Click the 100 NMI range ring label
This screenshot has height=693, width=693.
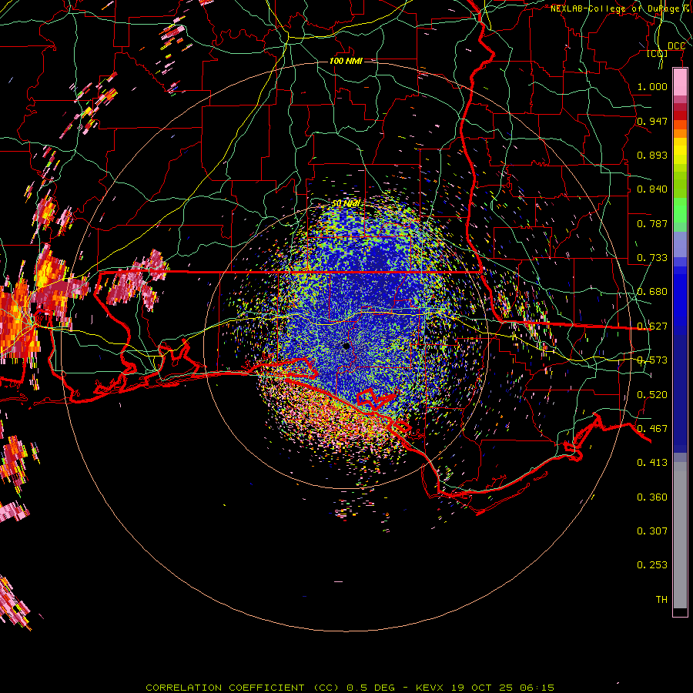pos(346,61)
